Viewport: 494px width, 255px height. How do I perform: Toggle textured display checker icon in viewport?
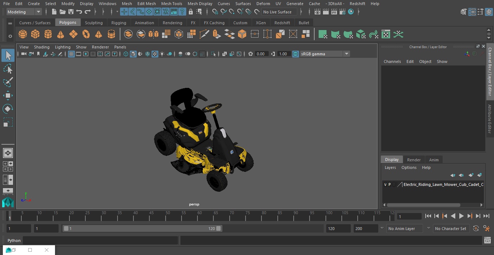point(155,54)
